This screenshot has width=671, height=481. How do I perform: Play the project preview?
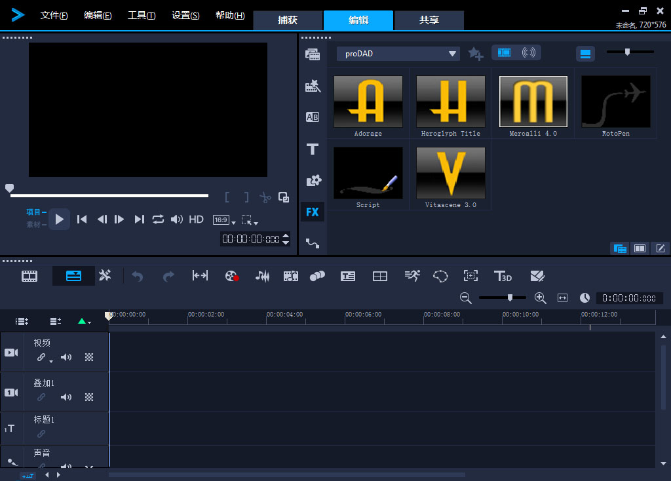tap(60, 219)
